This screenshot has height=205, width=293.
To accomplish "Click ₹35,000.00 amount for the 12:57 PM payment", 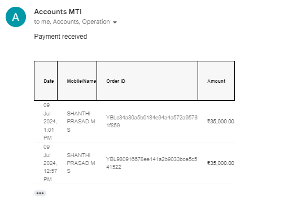I will pos(221,163).
